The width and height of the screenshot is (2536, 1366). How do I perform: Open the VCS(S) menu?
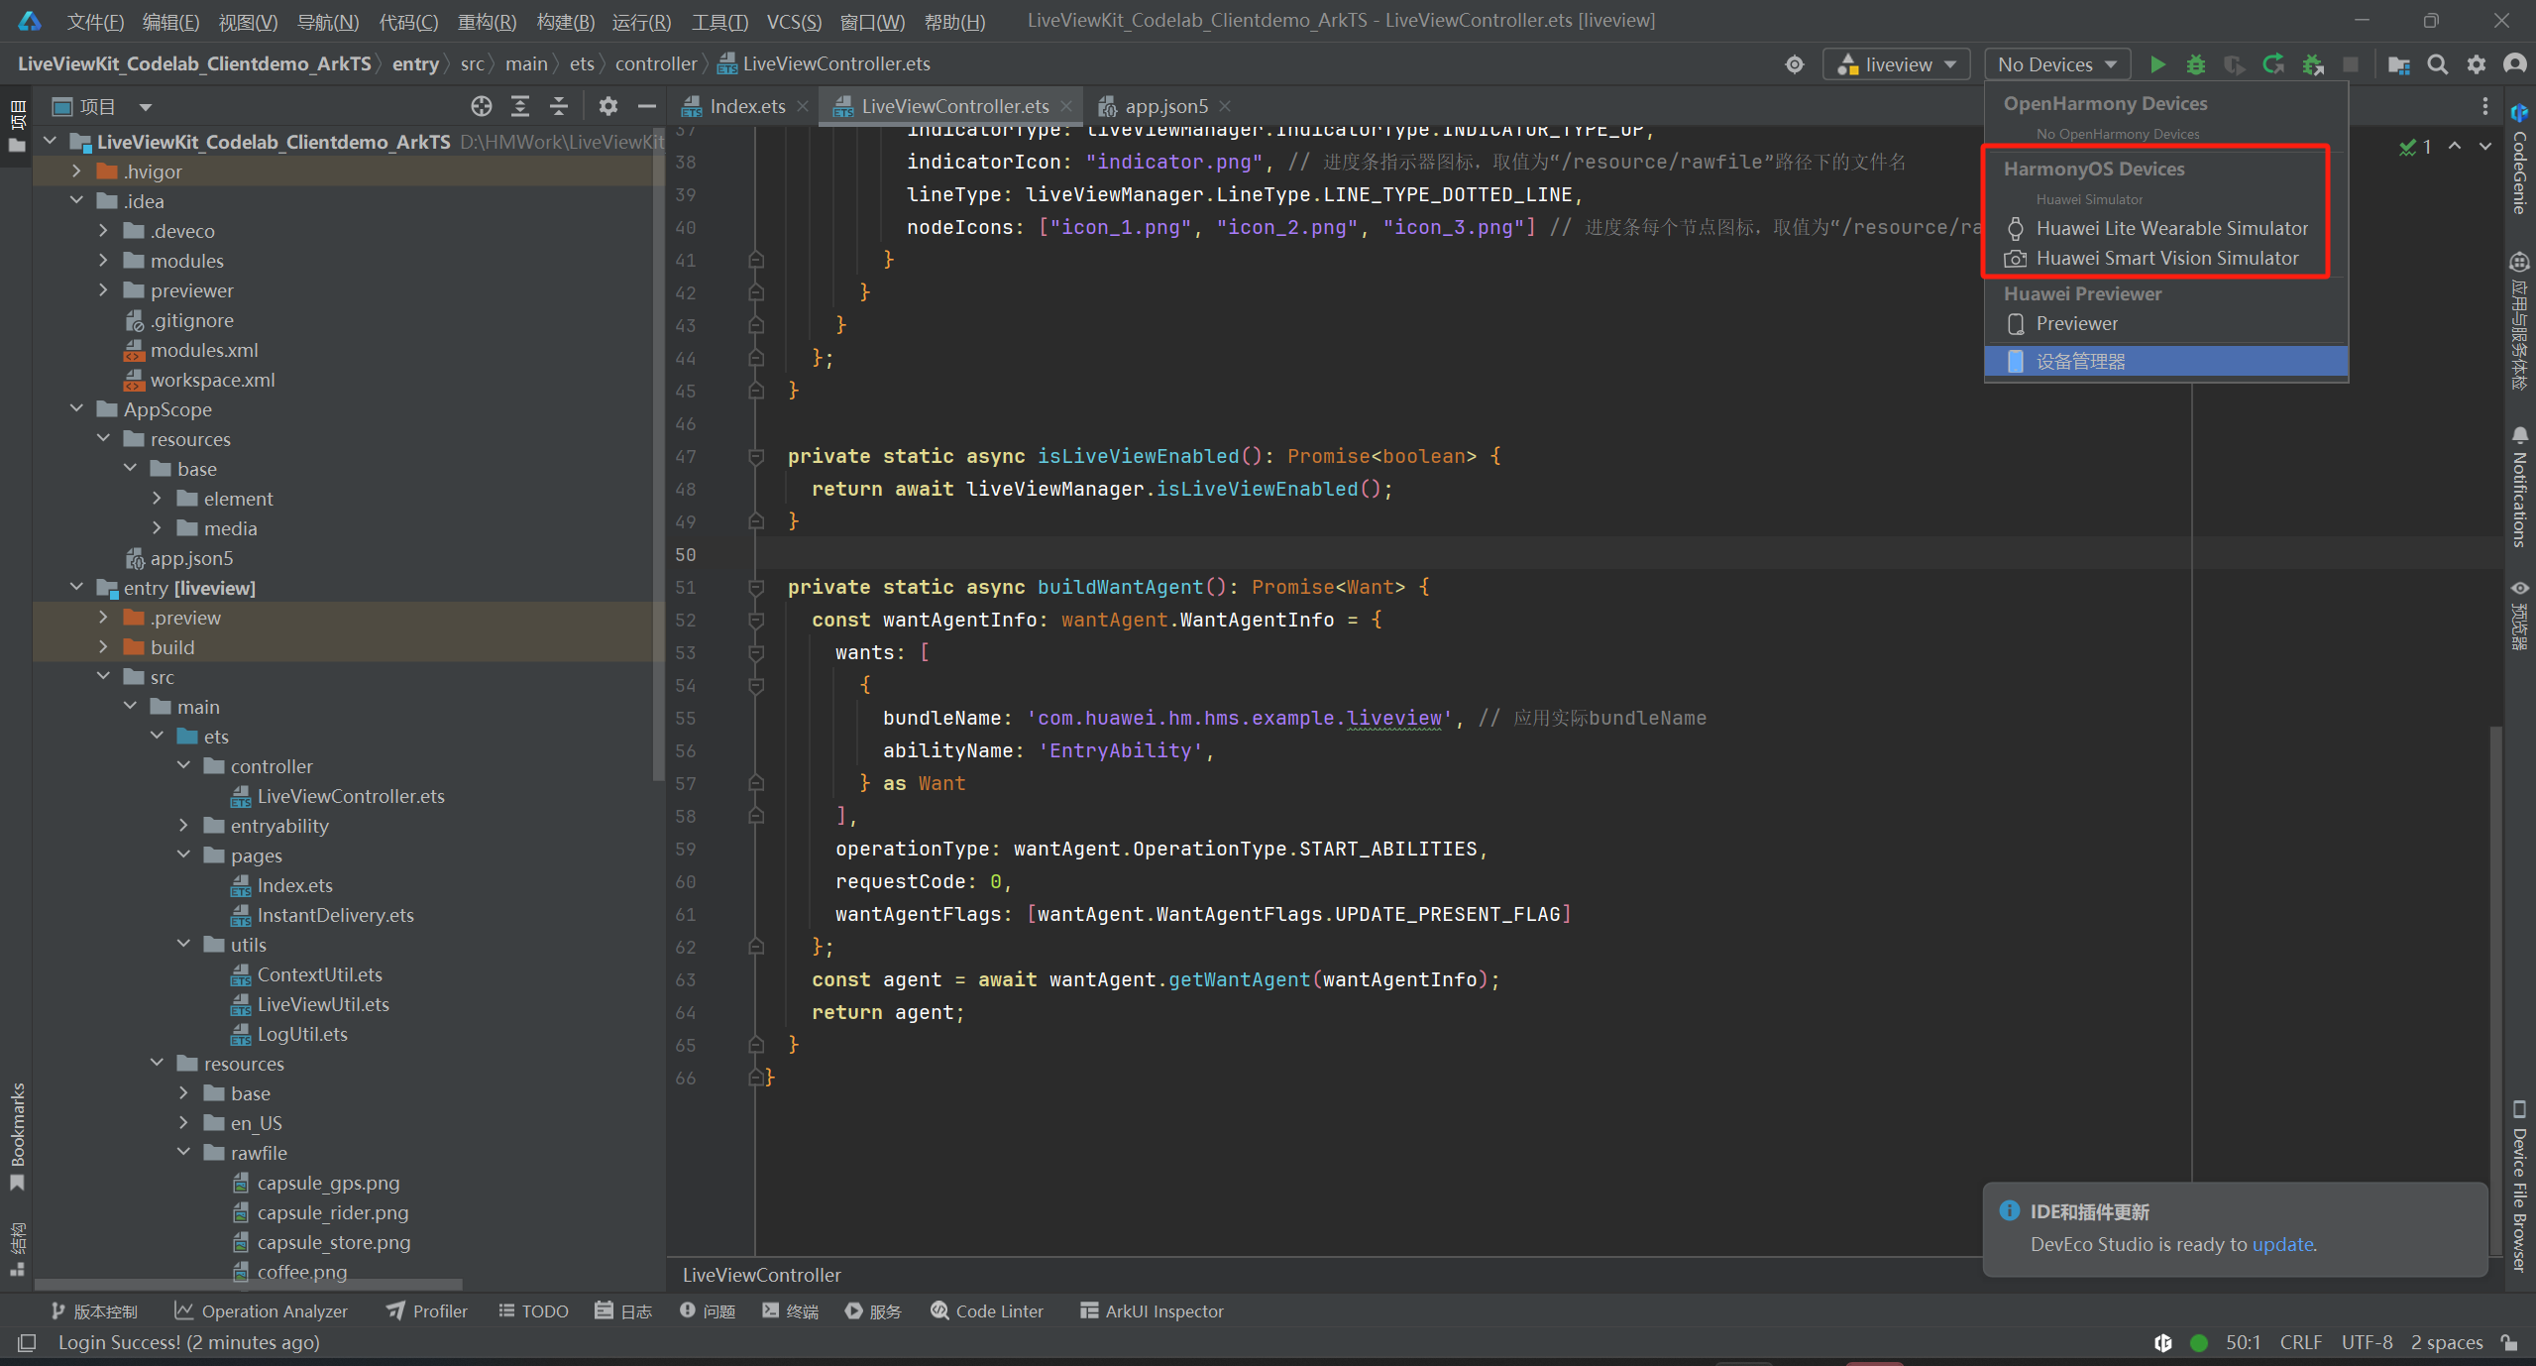[x=794, y=21]
